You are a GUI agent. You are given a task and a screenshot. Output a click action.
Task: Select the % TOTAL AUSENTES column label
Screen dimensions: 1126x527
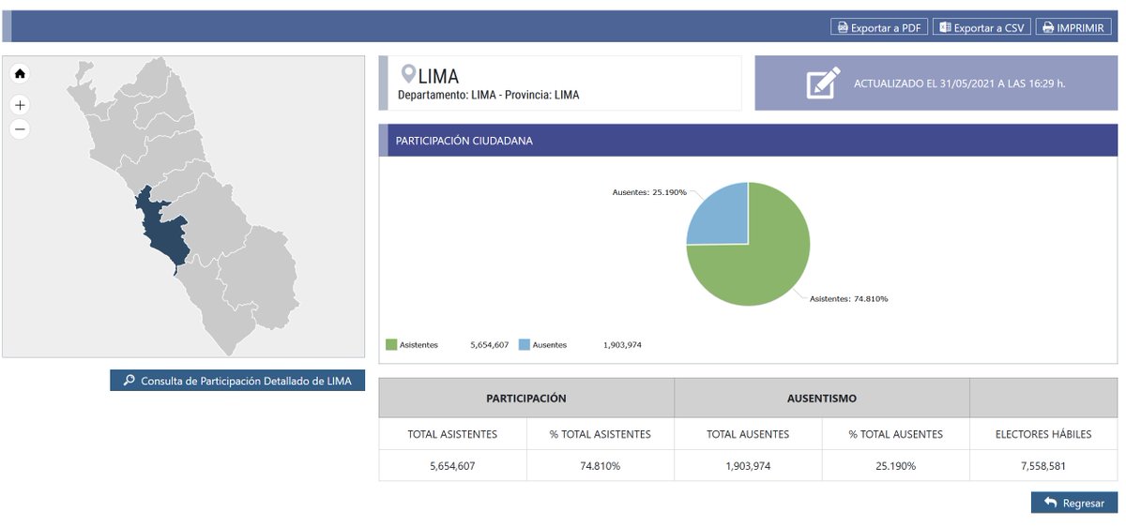pyautogui.click(x=896, y=434)
